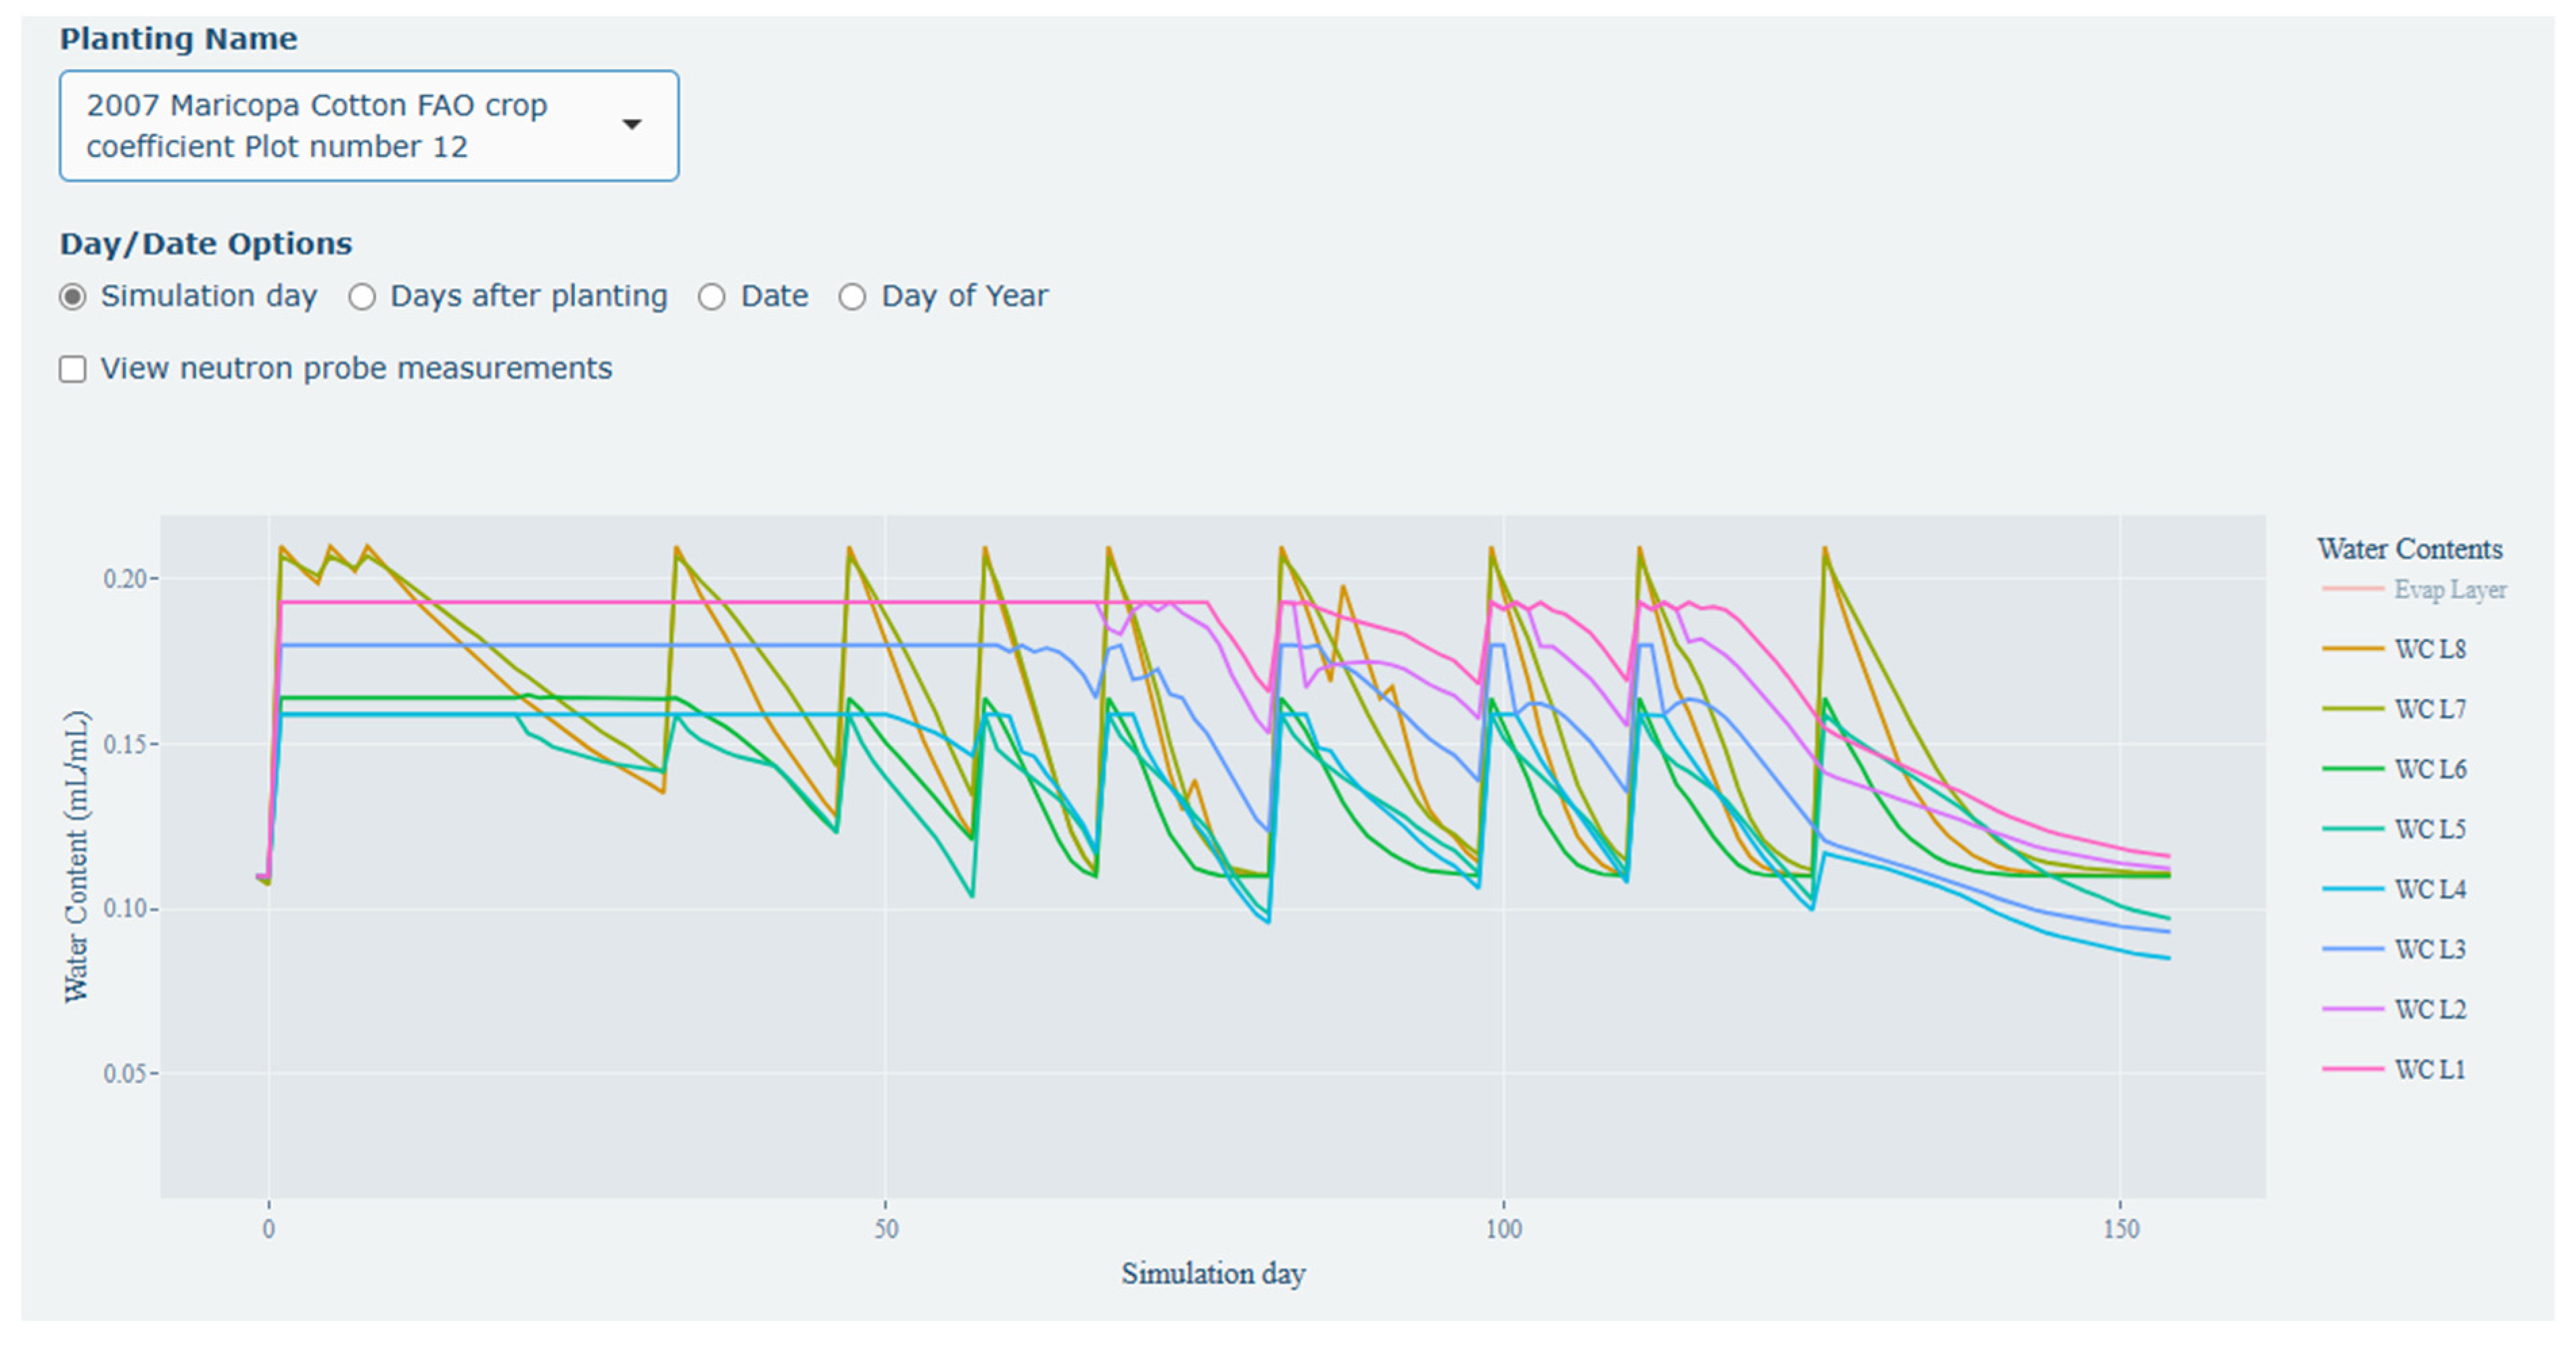
Task: Toggle the Evap Layer legend entry
Action: (2449, 589)
